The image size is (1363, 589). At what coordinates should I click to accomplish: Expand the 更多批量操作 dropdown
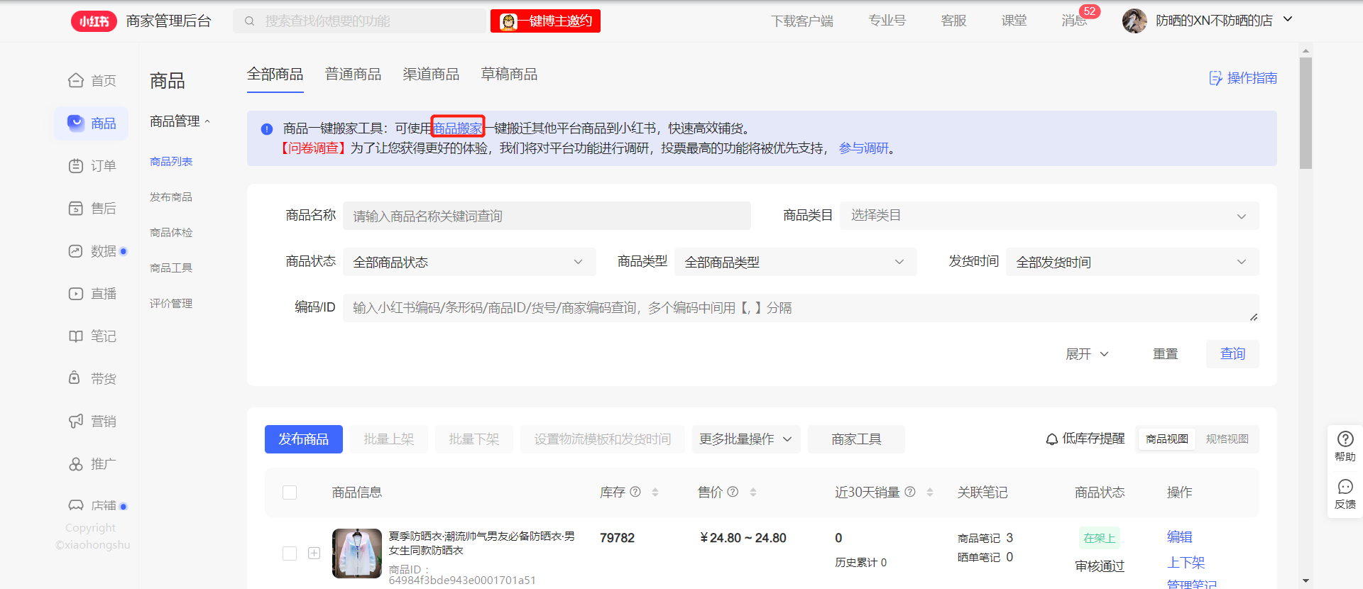coord(745,439)
